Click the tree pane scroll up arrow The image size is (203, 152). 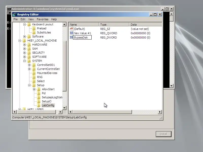(x=64, y=24)
